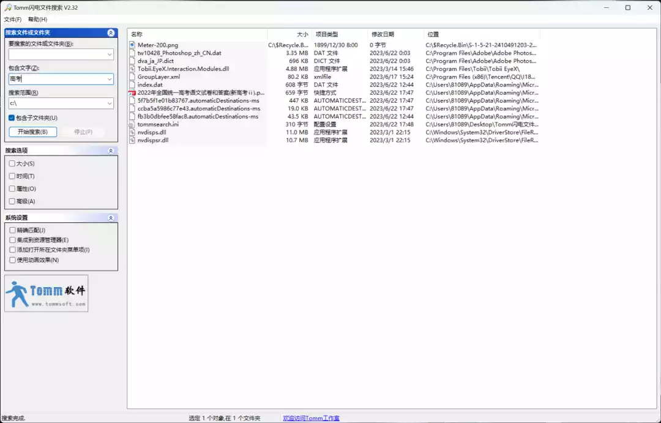Collapse the 搜索文件或文件夹 panel
The width and height of the screenshot is (661, 423).
point(111,32)
